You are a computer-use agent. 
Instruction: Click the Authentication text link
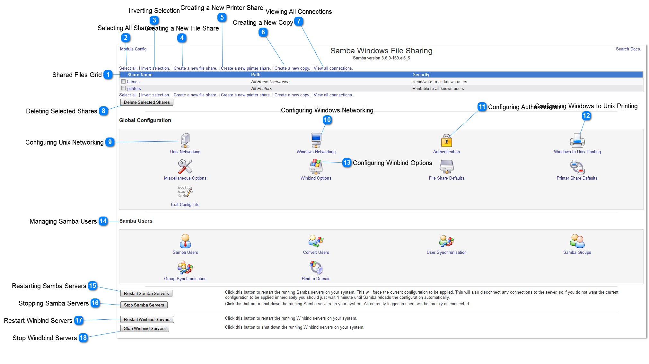(x=446, y=152)
